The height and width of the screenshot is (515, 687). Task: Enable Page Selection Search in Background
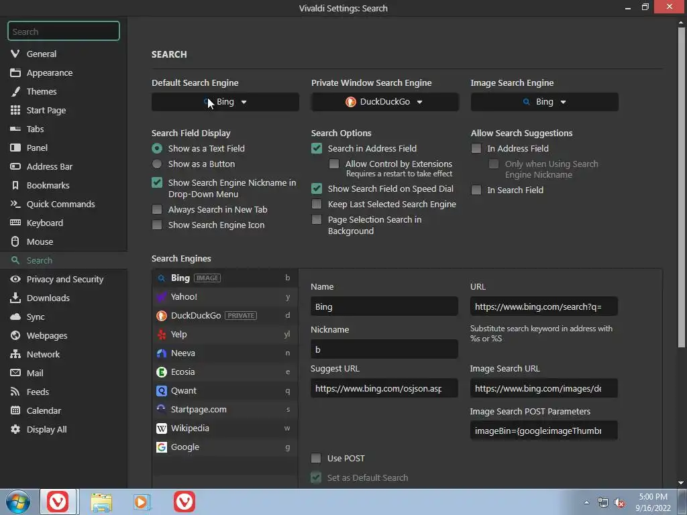click(x=317, y=219)
